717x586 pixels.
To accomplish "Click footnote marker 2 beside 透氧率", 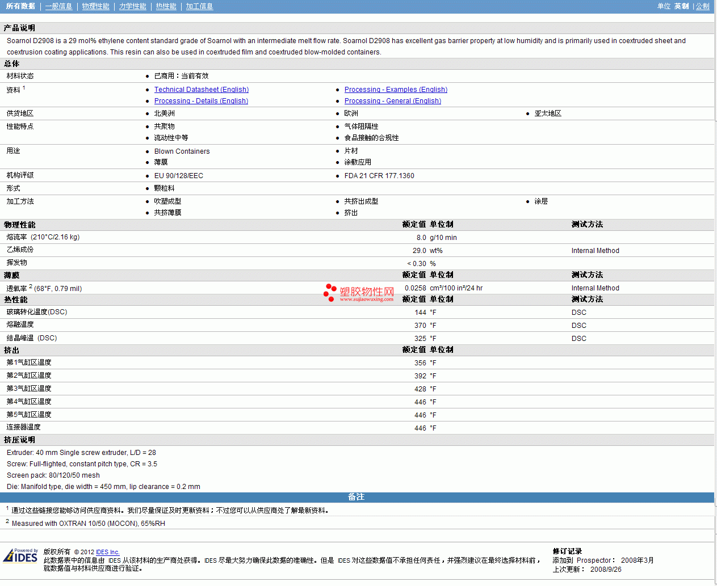I will click(31, 286).
